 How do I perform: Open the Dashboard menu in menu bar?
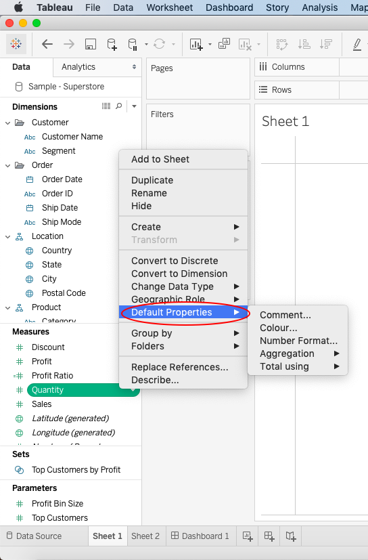pos(229,7)
